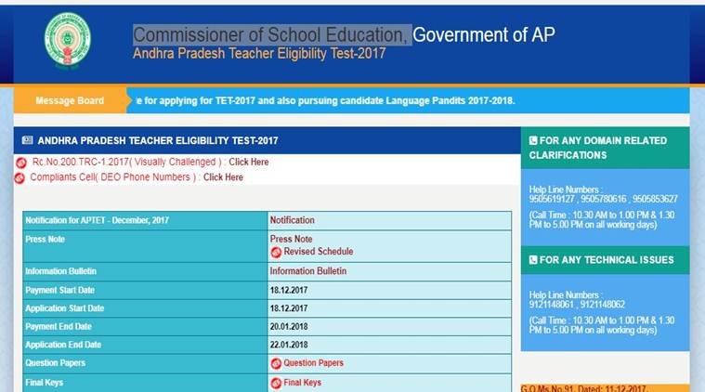Screen dimensions: 705x392
Task: Open the Final Keys link
Action: pos(302,383)
